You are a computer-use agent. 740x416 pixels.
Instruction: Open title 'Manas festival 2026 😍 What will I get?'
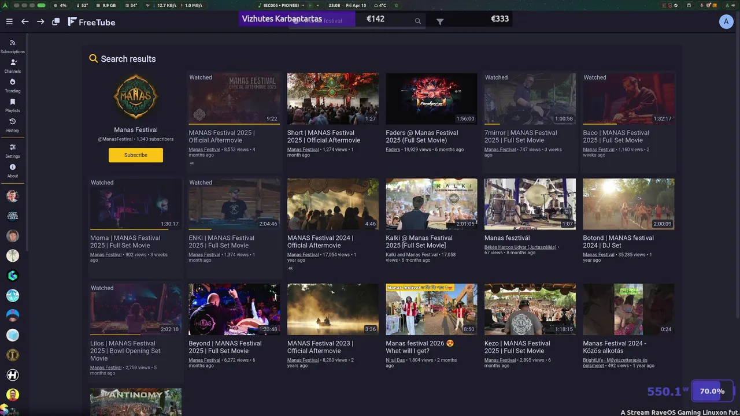[420, 347]
